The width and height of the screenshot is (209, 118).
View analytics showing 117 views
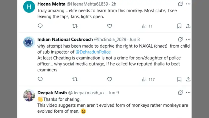tap(148, 79)
